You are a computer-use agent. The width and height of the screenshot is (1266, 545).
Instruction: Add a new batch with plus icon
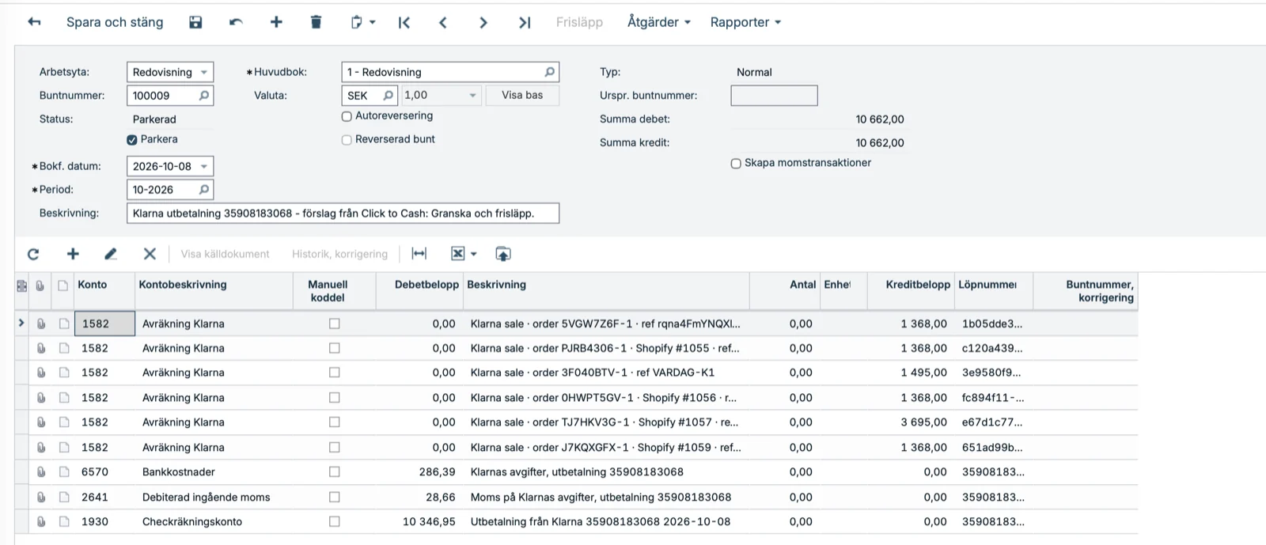click(276, 22)
